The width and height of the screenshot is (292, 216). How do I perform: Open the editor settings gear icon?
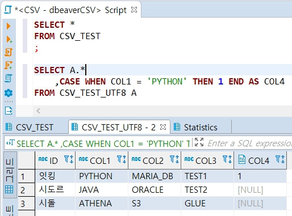click(9, 93)
